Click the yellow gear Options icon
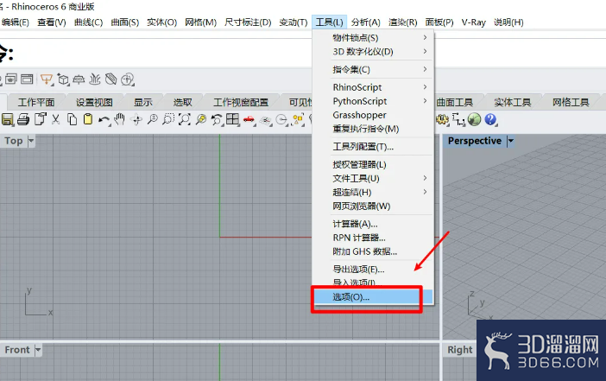Screen dimensions: 606x381 point(442,119)
